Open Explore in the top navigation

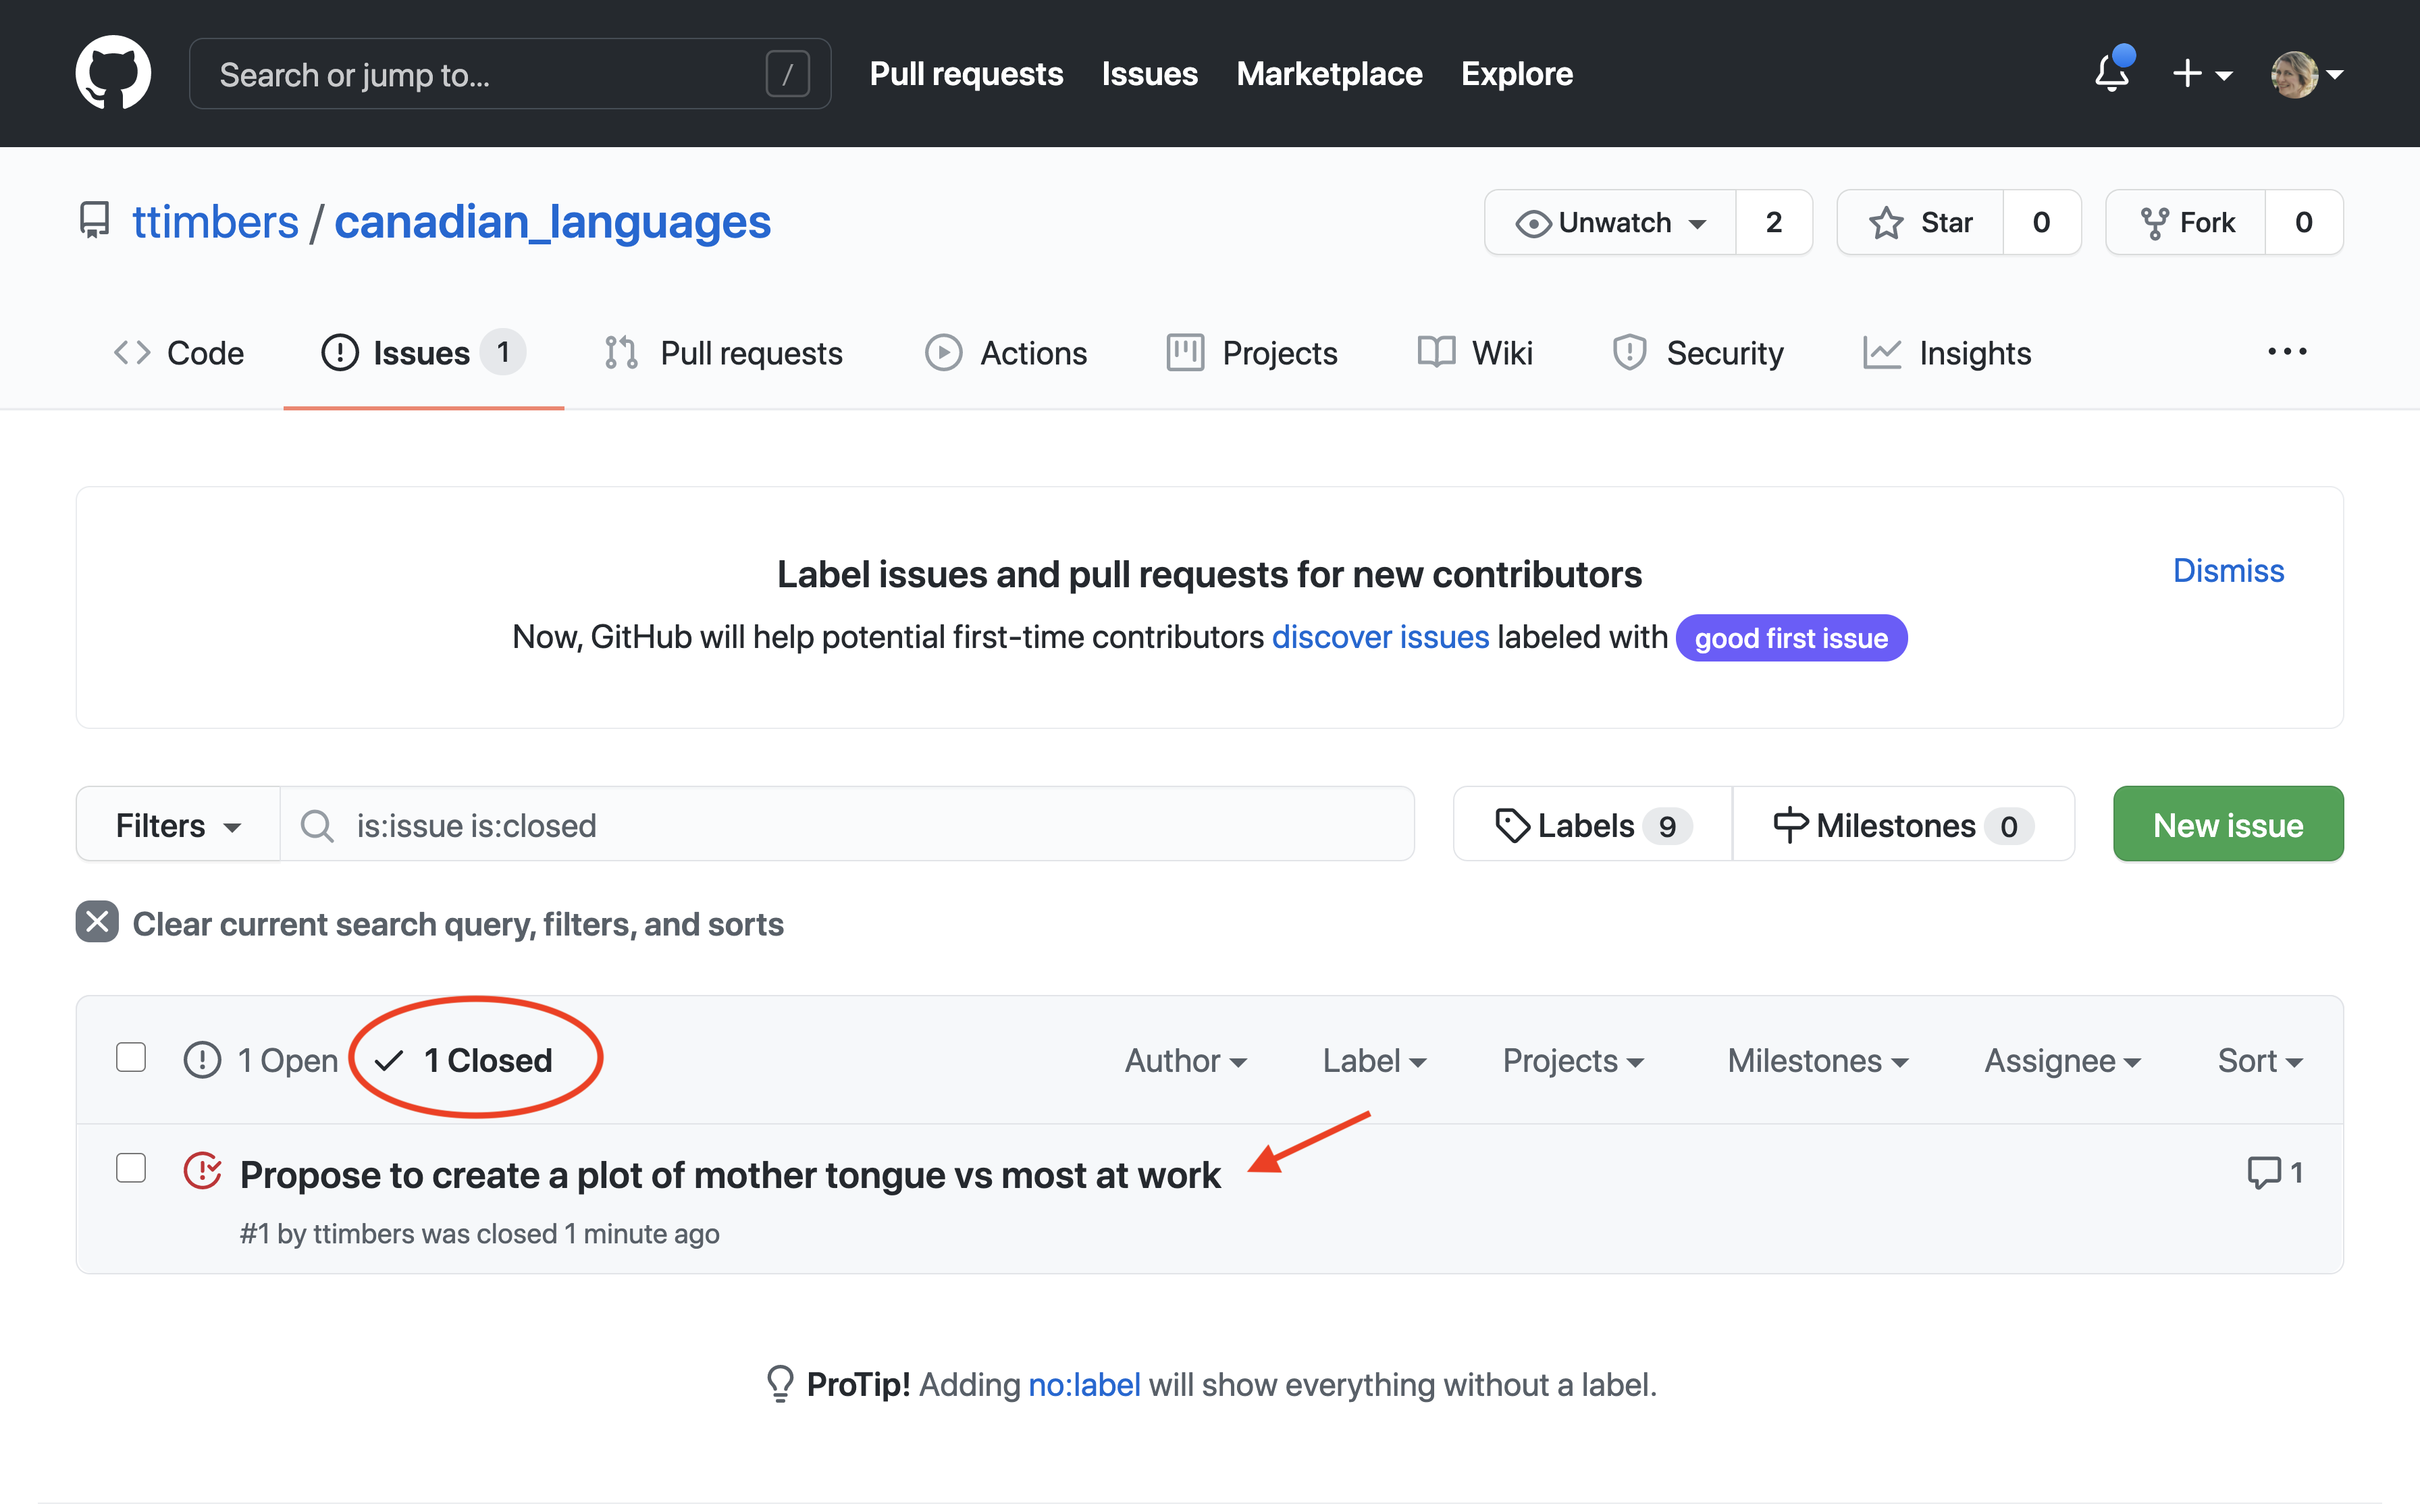pyautogui.click(x=1516, y=74)
